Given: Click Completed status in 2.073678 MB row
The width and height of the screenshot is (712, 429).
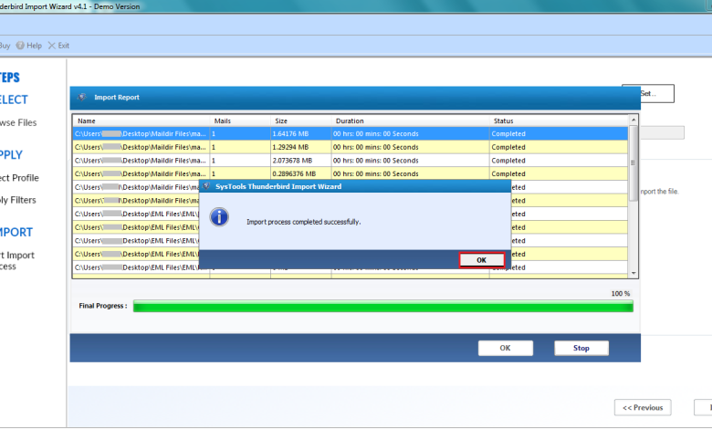Looking at the screenshot, I should 508,161.
